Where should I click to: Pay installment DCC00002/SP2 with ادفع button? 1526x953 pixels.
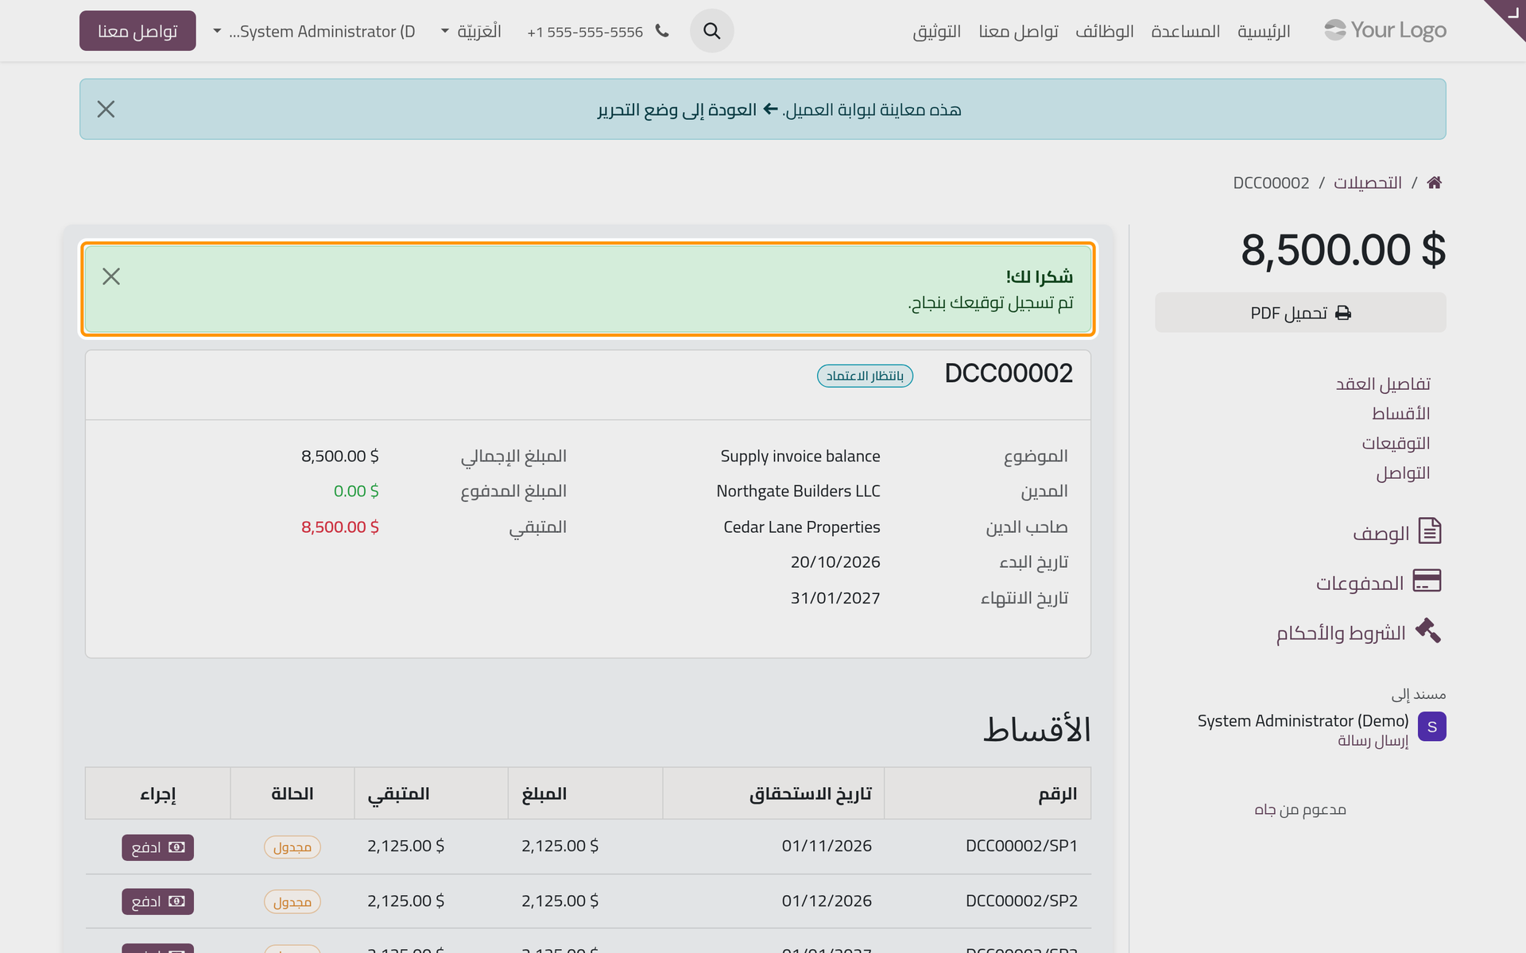(x=157, y=901)
